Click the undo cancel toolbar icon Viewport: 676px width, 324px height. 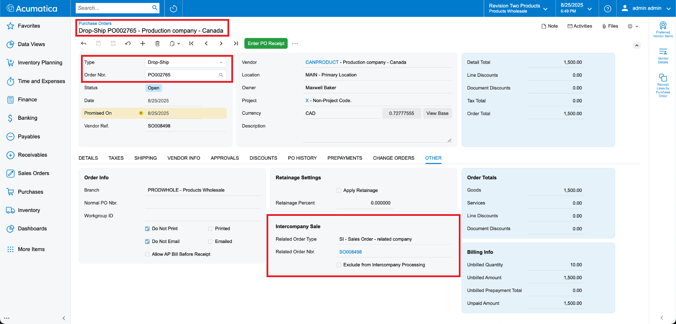(x=128, y=43)
